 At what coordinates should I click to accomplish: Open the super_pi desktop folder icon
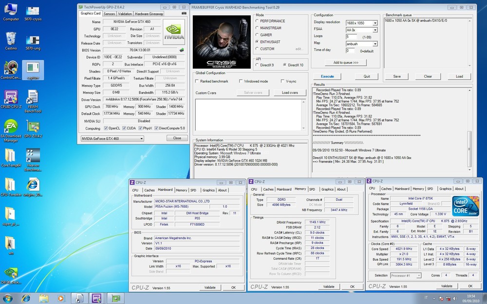[11, 216]
